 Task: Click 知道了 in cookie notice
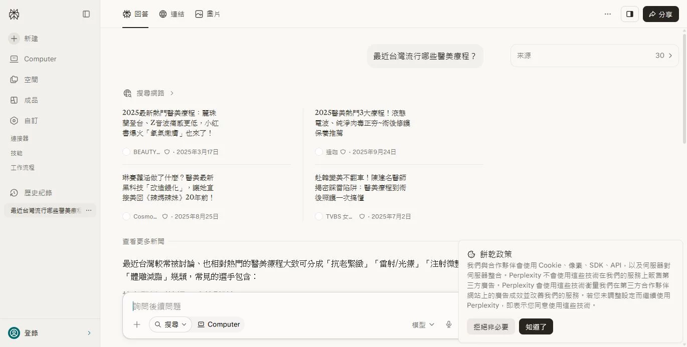(536, 327)
